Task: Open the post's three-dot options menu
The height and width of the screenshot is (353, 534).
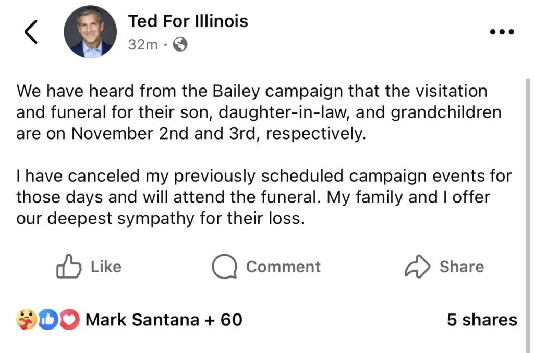Action: point(503,32)
